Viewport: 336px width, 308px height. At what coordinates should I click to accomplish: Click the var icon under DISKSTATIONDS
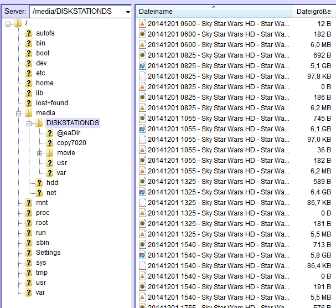pos(49,173)
